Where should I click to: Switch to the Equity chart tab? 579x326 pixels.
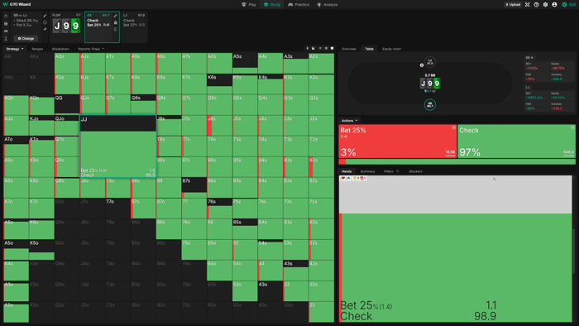click(391, 49)
